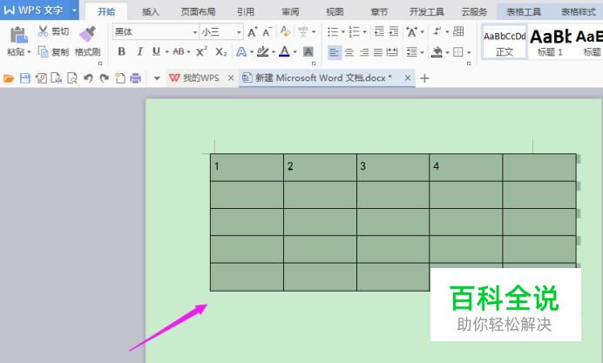Click the redo arrow
The image size is (603, 363).
point(105,78)
